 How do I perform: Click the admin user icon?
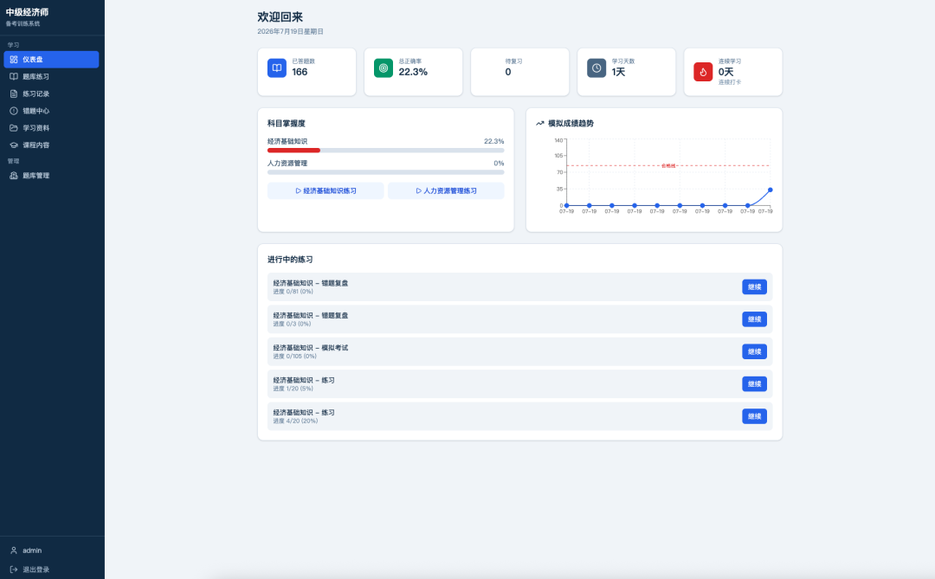14,550
